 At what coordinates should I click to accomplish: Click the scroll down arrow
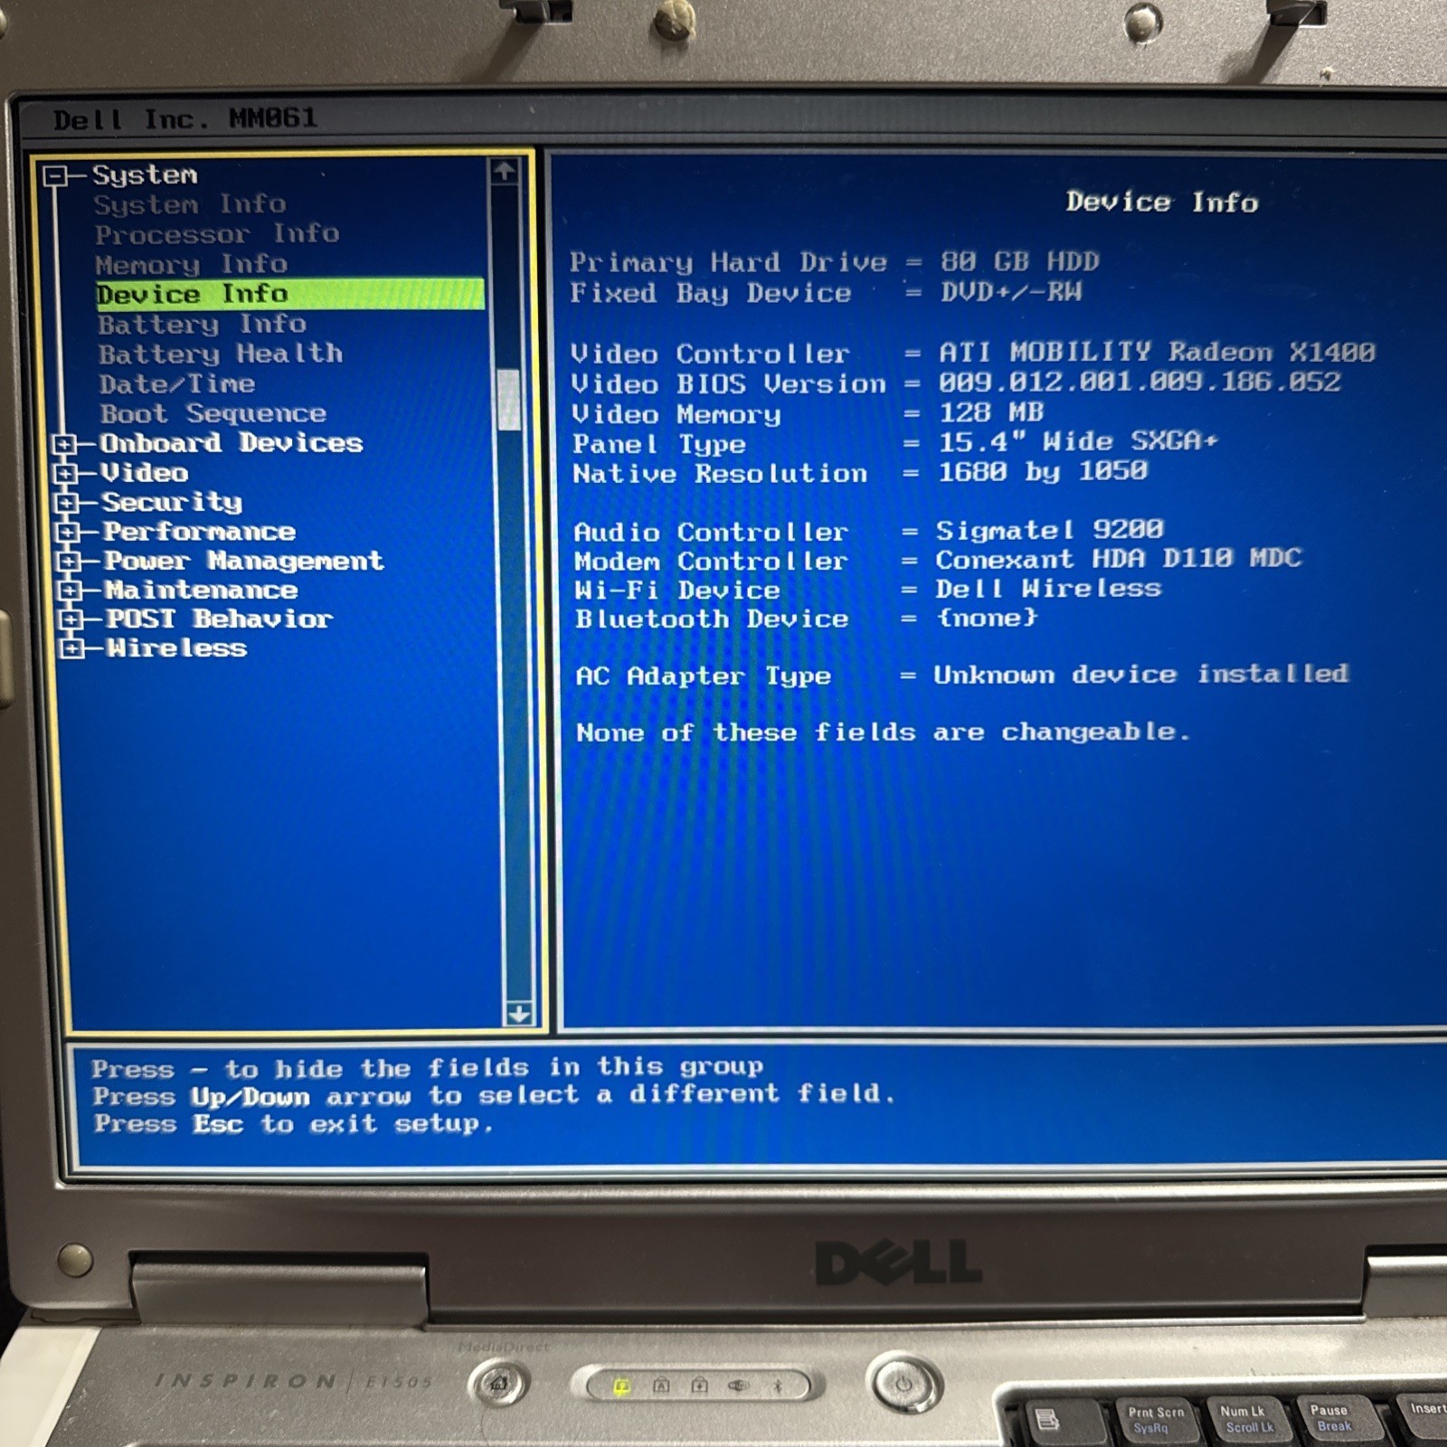[x=518, y=1014]
